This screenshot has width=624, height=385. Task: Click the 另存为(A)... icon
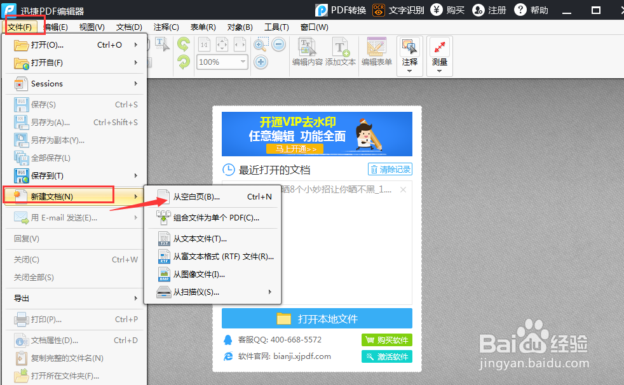(21, 123)
